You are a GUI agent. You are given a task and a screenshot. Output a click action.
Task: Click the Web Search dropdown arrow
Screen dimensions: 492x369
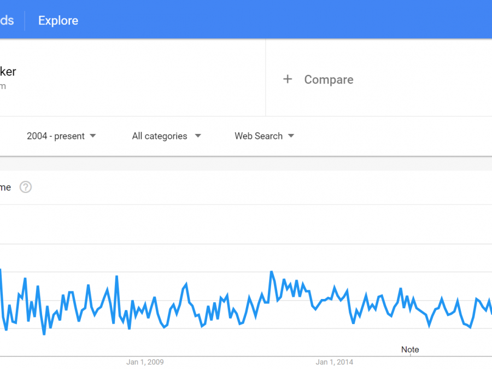coord(291,136)
